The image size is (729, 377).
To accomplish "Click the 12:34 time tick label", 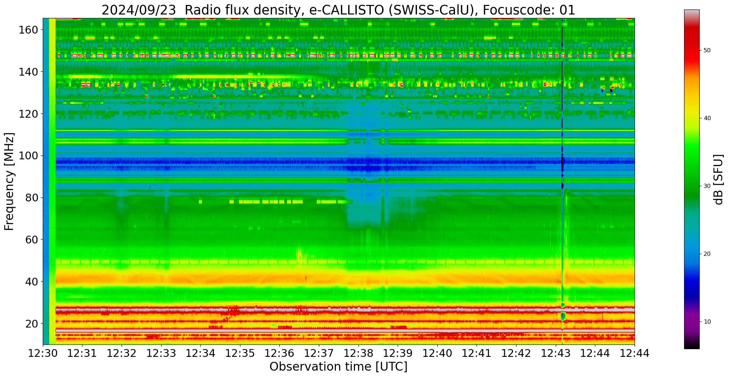I will (x=201, y=353).
